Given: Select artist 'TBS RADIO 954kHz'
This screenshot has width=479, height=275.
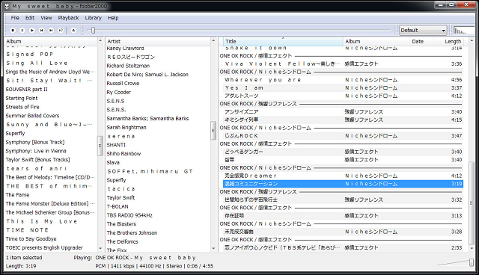Looking at the screenshot, I should (129, 215).
